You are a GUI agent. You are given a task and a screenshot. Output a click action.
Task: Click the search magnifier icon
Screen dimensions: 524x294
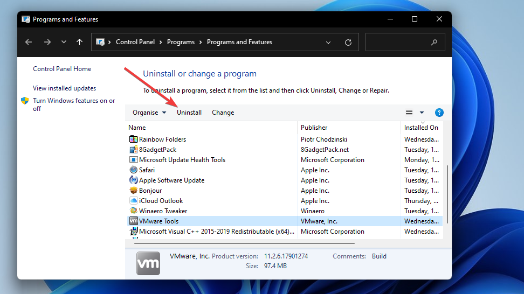(x=434, y=43)
